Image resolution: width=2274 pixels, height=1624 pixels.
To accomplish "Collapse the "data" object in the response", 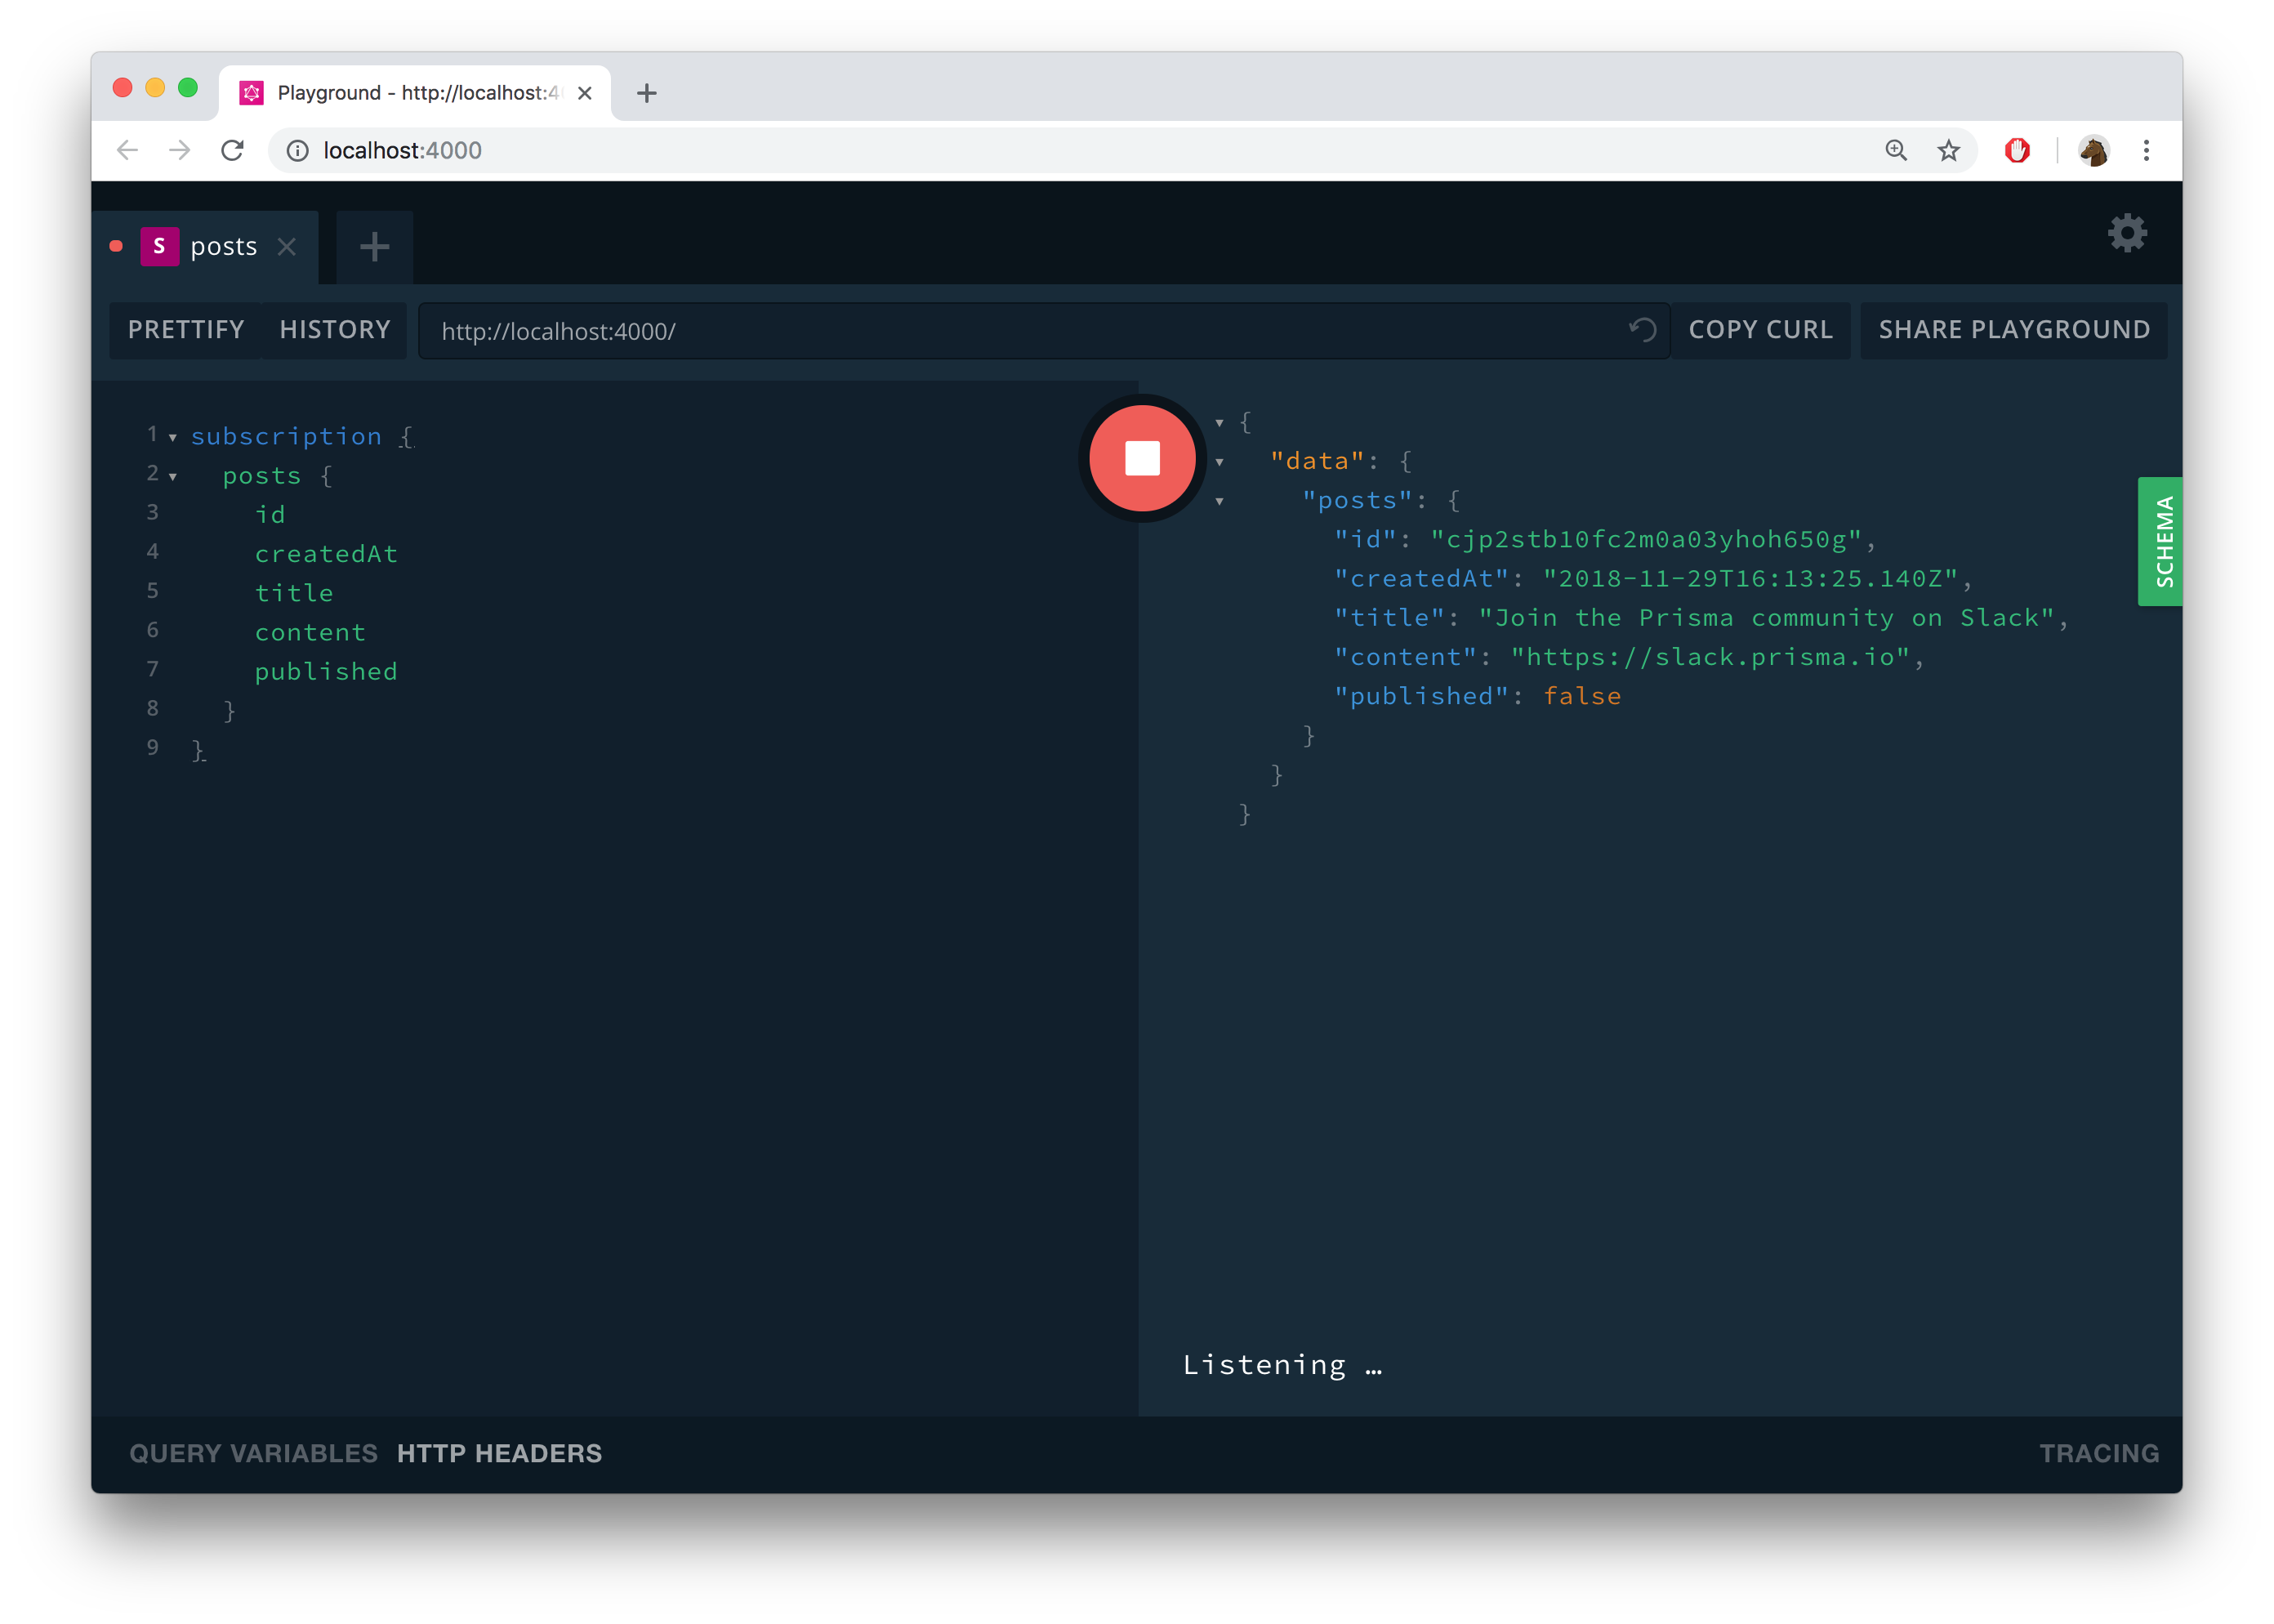I will tap(1219, 462).
